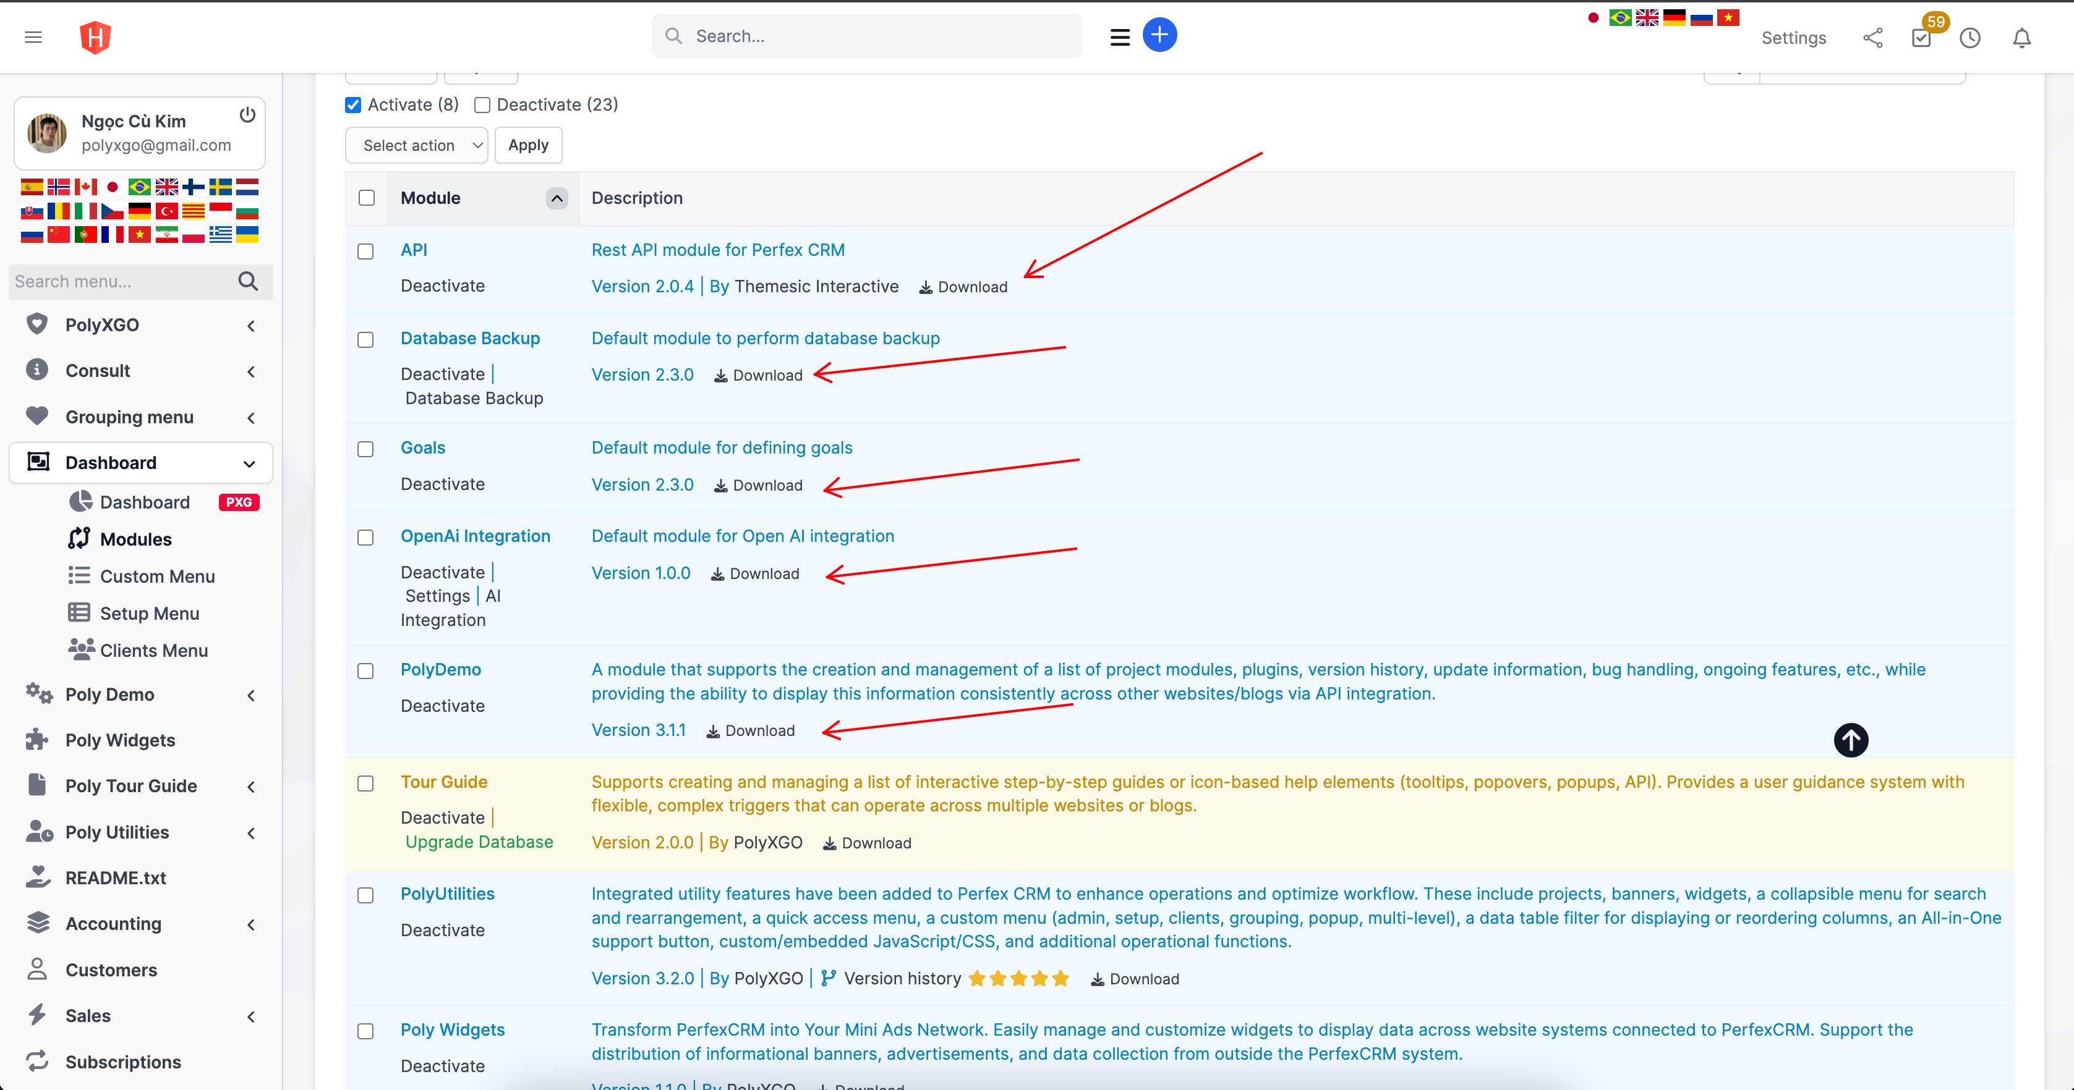The width and height of the screenshot is (2074, 1090).
Task: Click the search menu magnifier icon
Action: click(x=248, y=282)
